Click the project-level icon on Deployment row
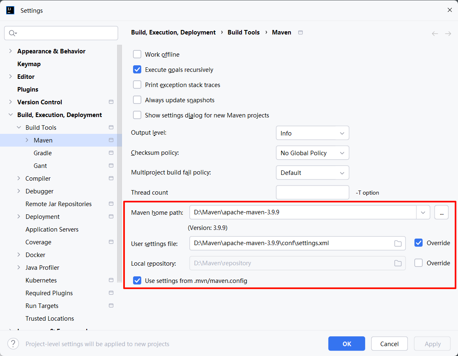 click(x=111, y=216)
